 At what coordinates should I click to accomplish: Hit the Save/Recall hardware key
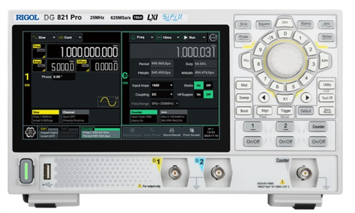327,111
